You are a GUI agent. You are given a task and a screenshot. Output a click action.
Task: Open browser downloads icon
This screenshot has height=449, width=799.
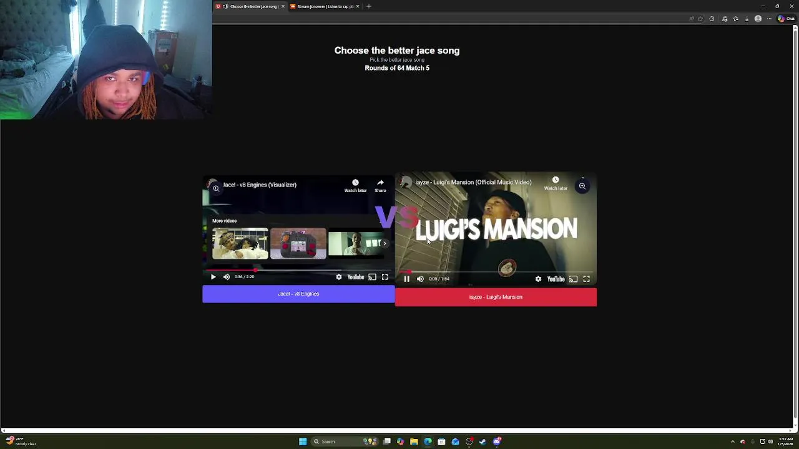pos(747,19)
